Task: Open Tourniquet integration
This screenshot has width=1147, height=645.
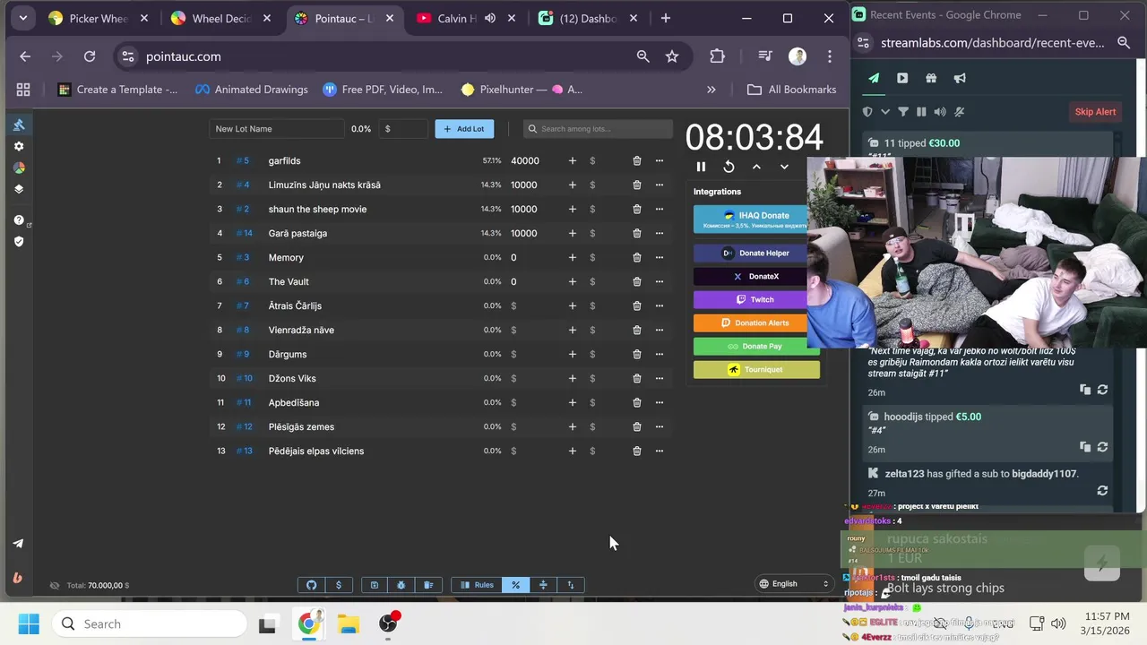Action: [x=756, y=369]
